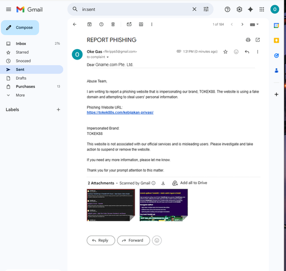Star this message

pos(225,52)
